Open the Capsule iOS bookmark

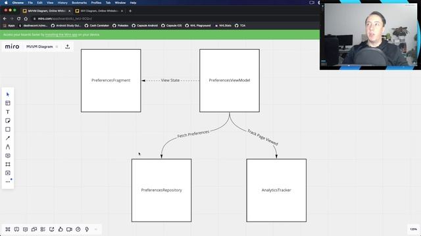click(171, 26)
